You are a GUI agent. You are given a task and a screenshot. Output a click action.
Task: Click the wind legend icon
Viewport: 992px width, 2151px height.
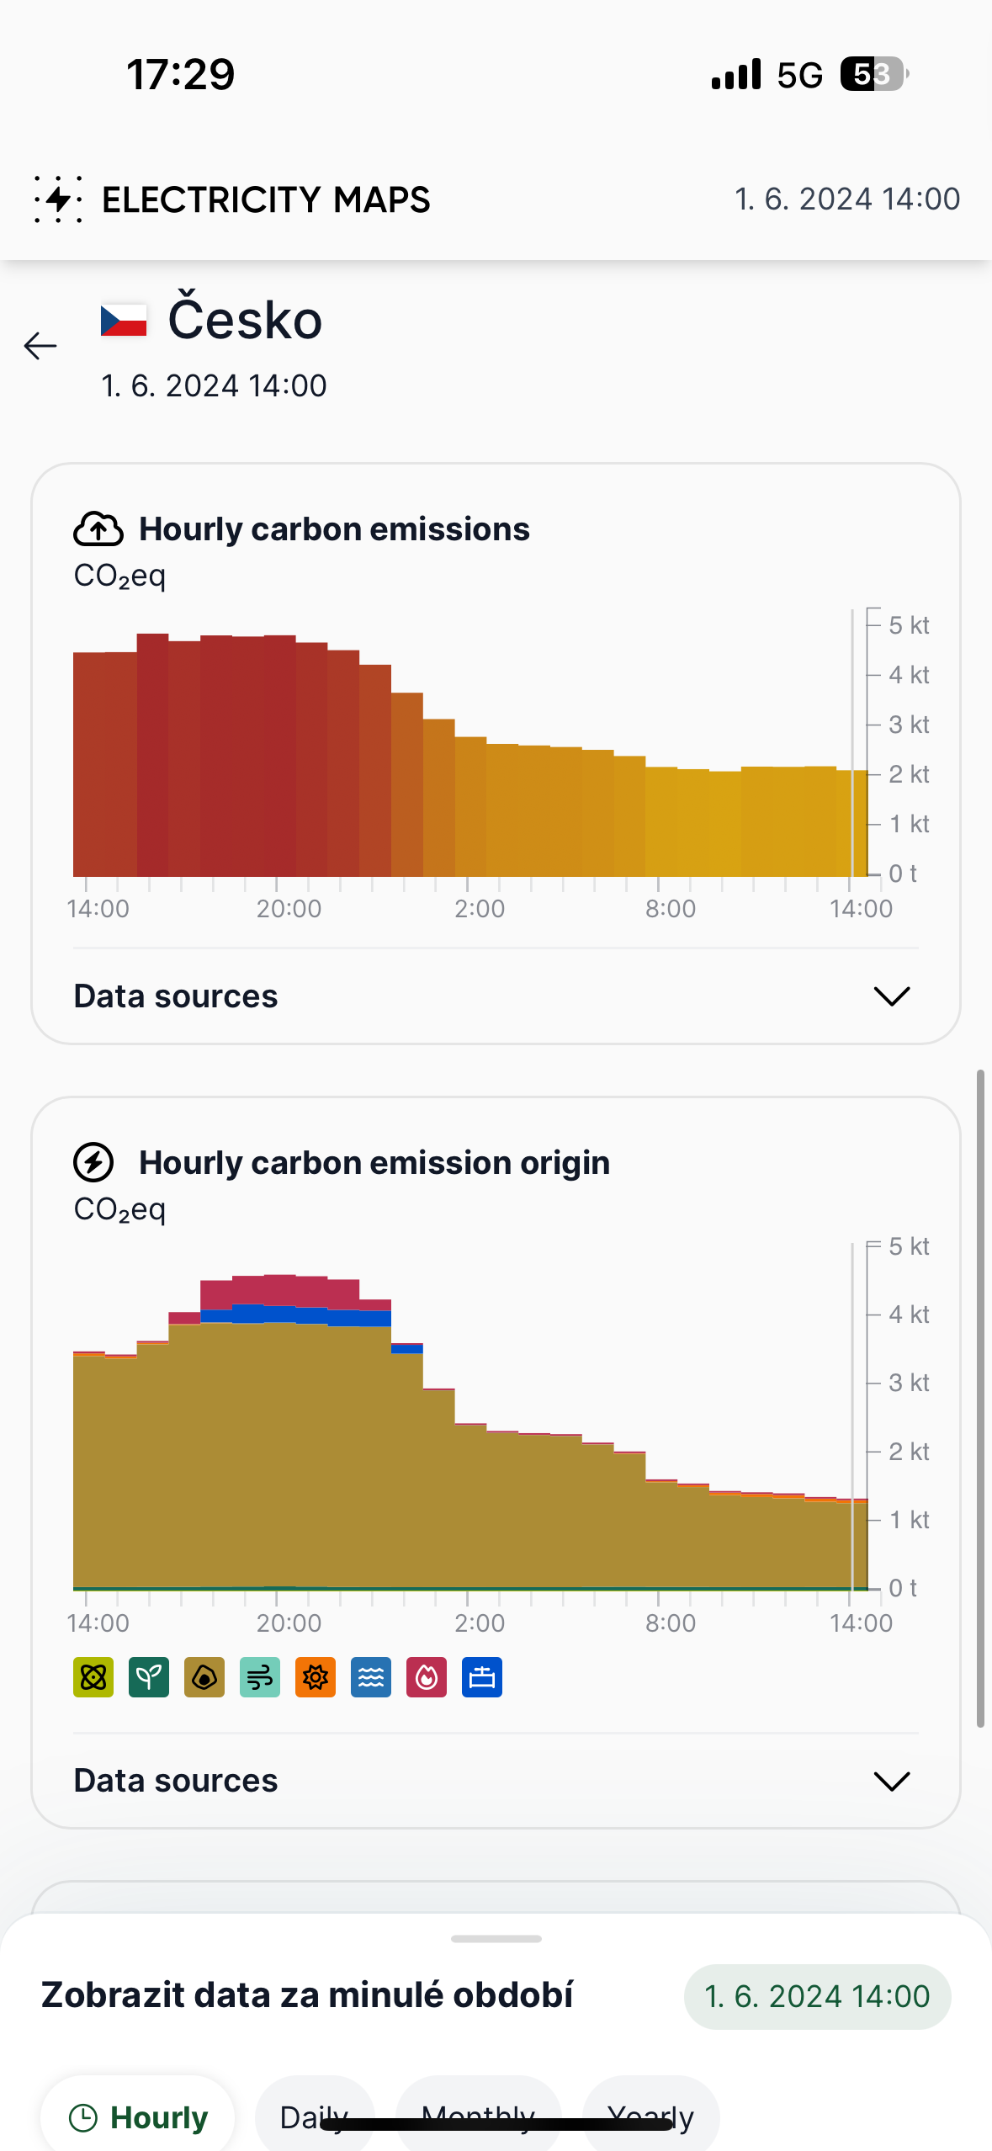coord(260,1677)
